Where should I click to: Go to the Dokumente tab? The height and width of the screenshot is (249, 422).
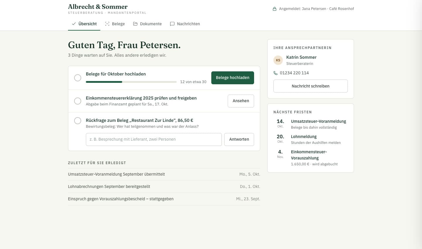(x=147, y=24)
